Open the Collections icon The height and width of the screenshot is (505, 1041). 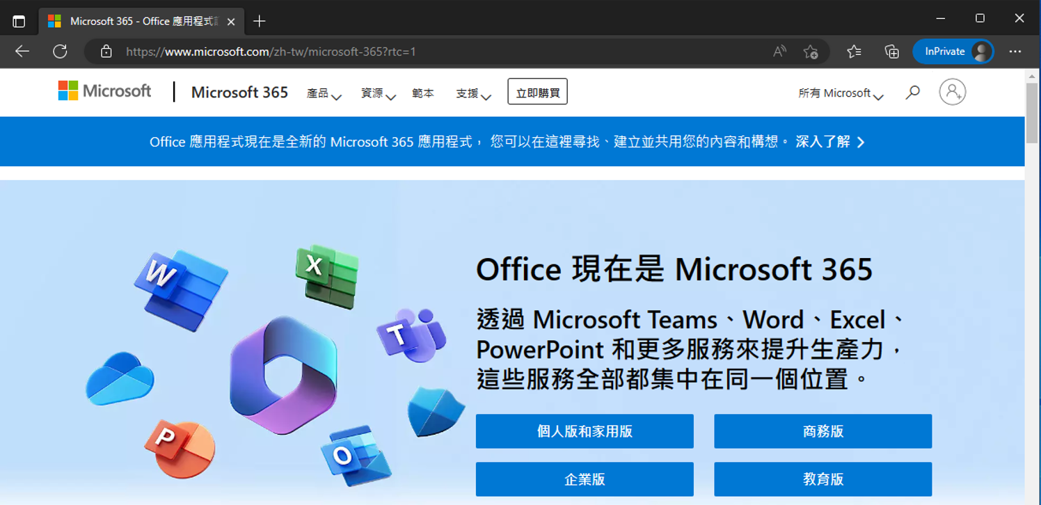(891, 51)
